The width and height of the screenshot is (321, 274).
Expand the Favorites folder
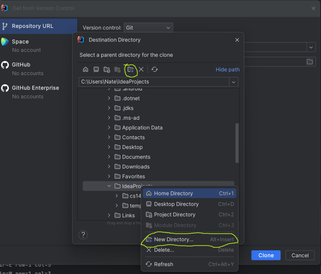pos(109,176)
